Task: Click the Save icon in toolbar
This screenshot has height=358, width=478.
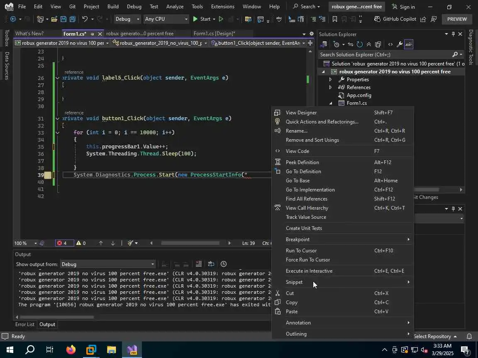Action: click(63, 19)
